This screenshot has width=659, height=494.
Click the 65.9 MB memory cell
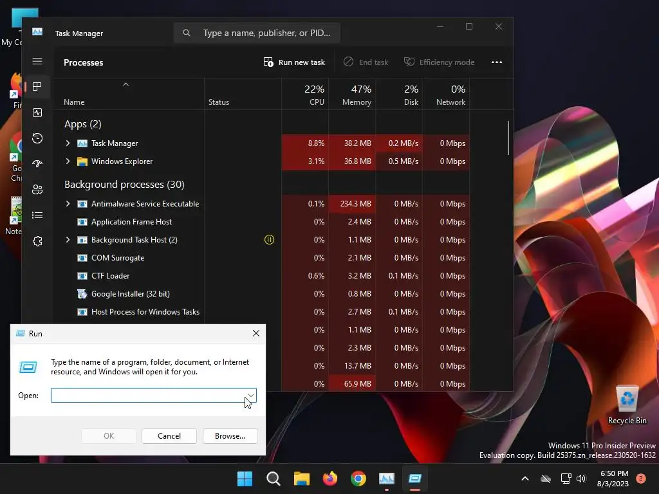click(352, 384)
